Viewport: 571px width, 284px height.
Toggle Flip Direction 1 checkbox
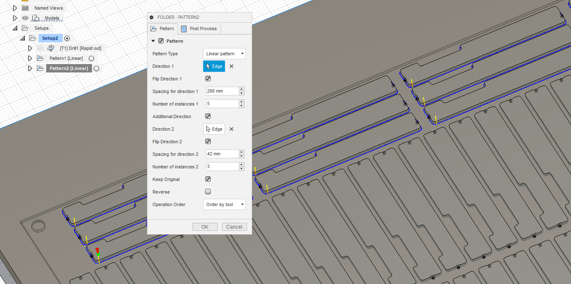(x=208, y=79)
